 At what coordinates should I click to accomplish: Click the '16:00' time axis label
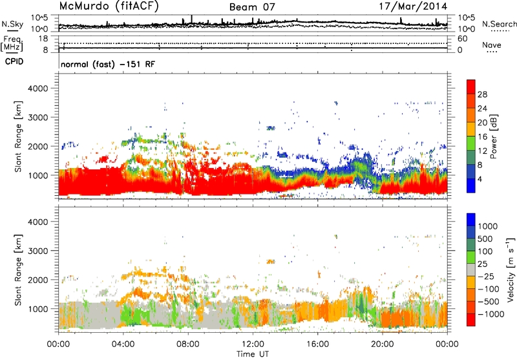[x=317, y=344]
